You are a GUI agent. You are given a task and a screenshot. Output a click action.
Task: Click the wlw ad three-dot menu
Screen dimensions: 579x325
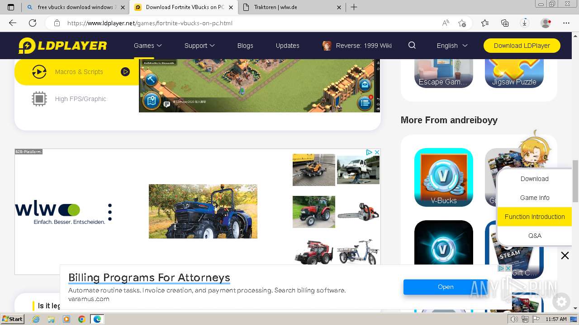click(110, 212)
